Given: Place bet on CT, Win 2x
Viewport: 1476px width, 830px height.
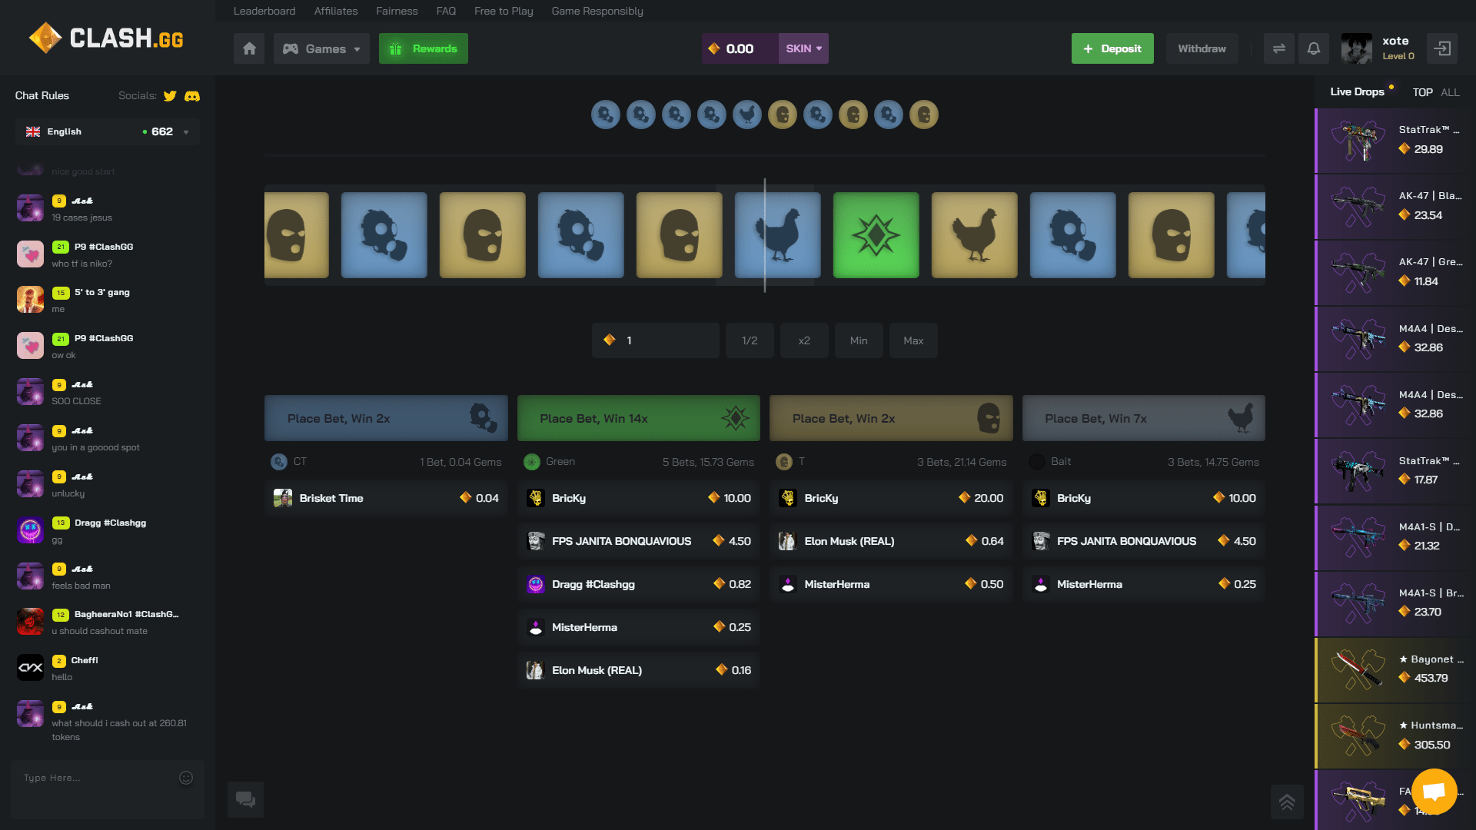Looking at the screenshot, I should click(386, 418).
